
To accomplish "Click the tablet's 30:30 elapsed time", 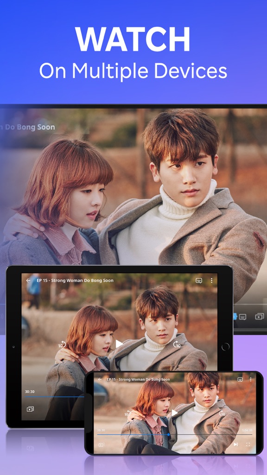I will coord(29,392).
